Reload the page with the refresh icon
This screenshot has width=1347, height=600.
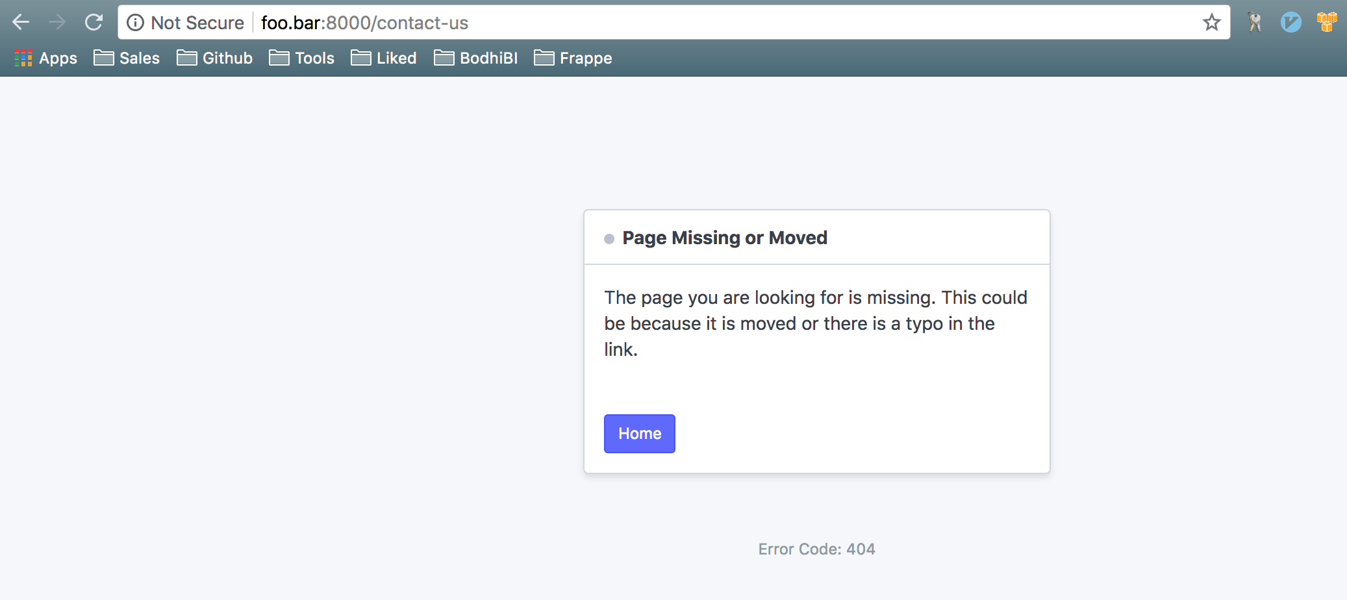point(94,22)
